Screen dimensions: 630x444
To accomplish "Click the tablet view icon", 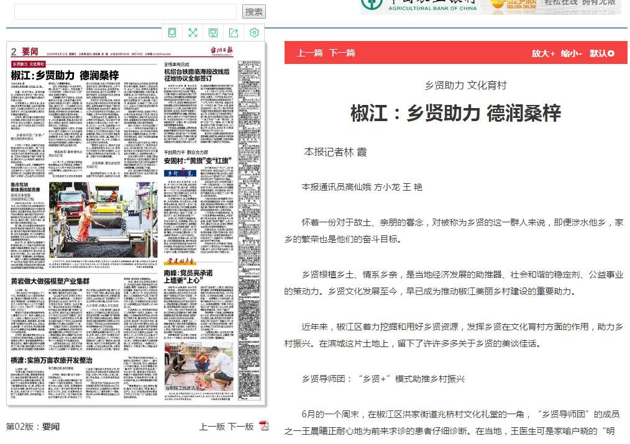I will [173, 33].
